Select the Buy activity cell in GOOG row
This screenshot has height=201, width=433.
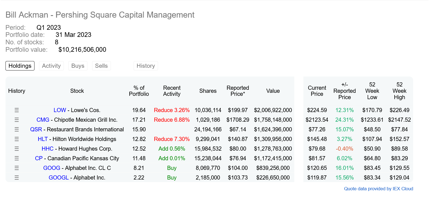tap(172, 168)
